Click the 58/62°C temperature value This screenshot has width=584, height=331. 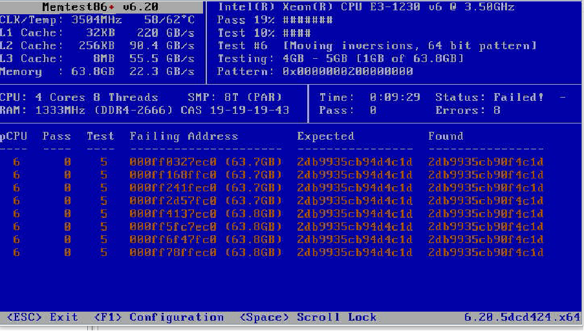click(169, 20)
